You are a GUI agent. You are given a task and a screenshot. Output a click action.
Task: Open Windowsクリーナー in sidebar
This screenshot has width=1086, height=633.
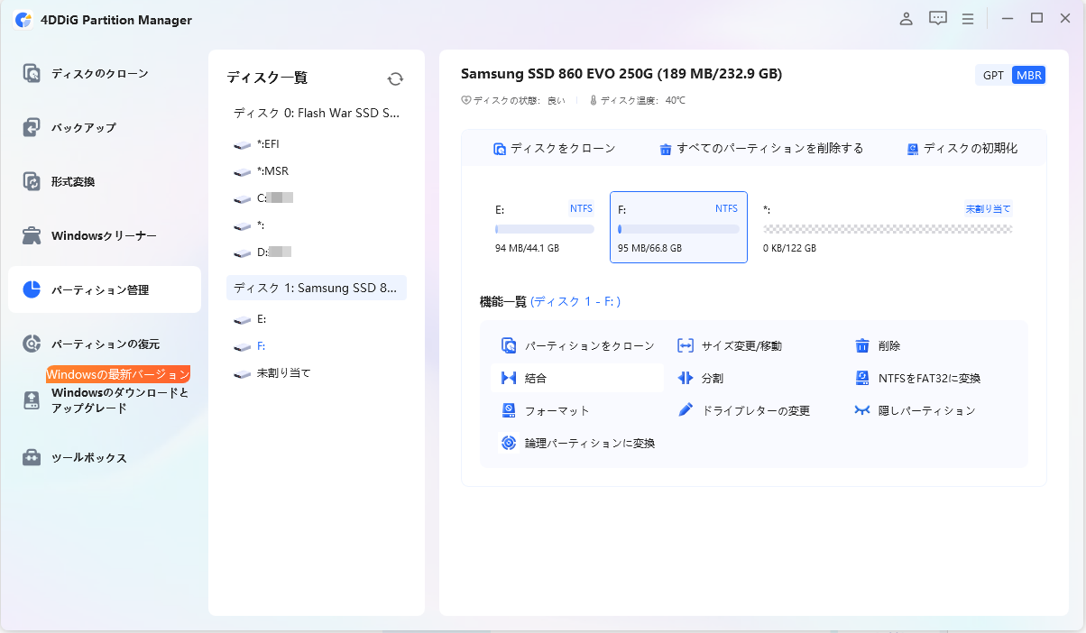point(105,236)
